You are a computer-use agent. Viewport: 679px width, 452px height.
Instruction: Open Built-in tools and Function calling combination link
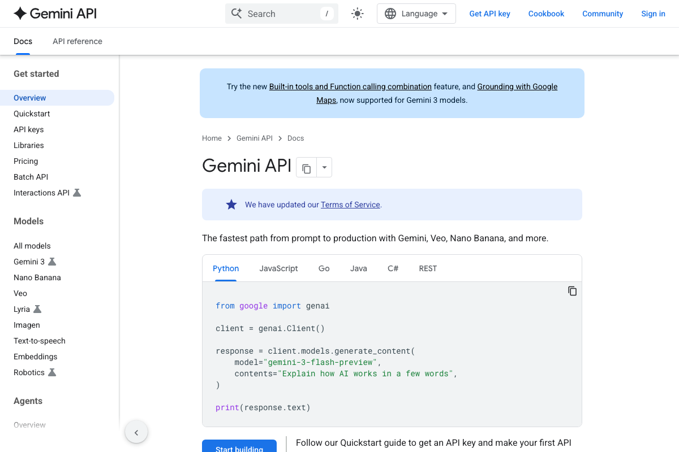(350, 86)
